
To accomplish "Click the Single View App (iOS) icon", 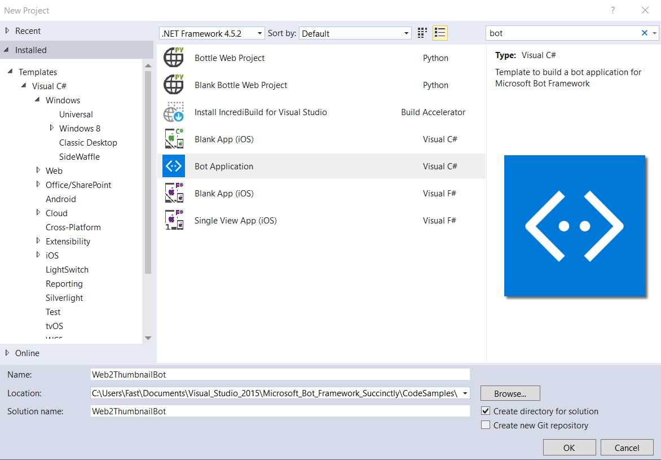I will pos(174,220).
